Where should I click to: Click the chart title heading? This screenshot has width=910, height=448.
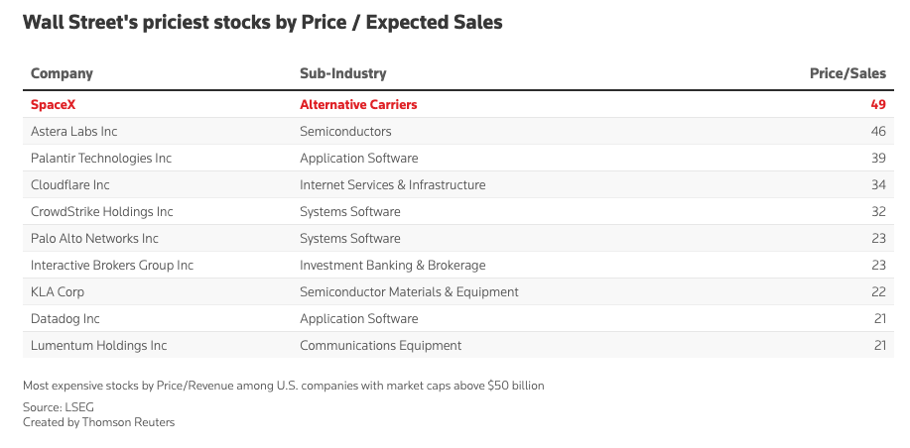(262, 23)
